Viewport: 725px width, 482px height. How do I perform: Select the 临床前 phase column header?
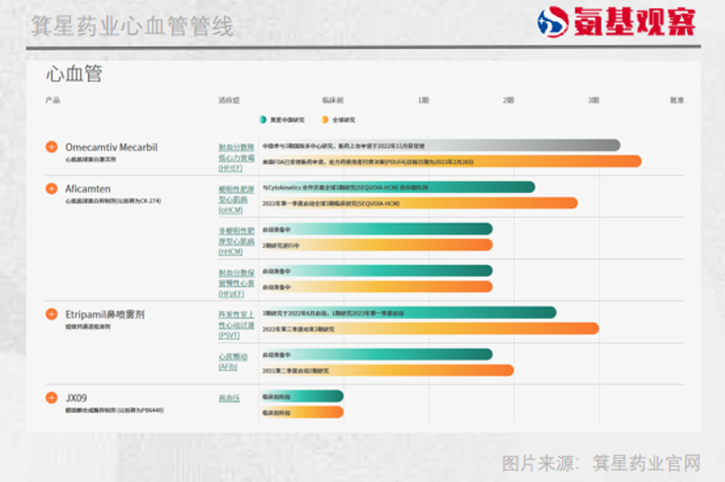coord(332,100)
